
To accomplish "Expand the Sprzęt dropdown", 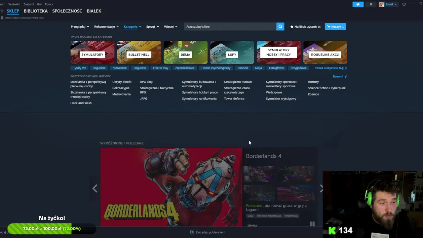I will pyautogui.click(x=153, y=26).
